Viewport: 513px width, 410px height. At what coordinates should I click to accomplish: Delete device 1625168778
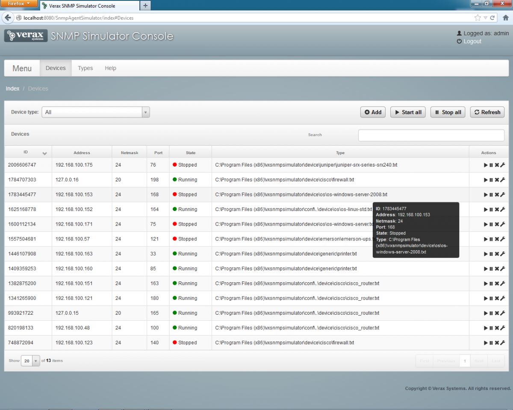[x=497, y=209]
